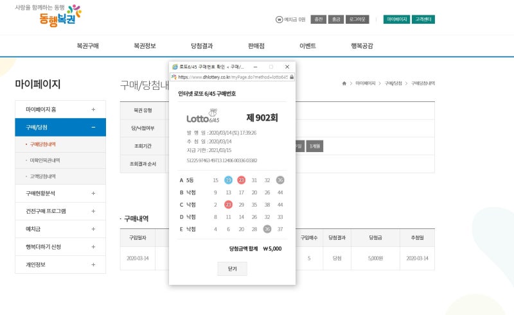This screenshot has width=514, height=315.
Task: Select 고액당첨내역 submenu item
Action: tap(43, 176)
